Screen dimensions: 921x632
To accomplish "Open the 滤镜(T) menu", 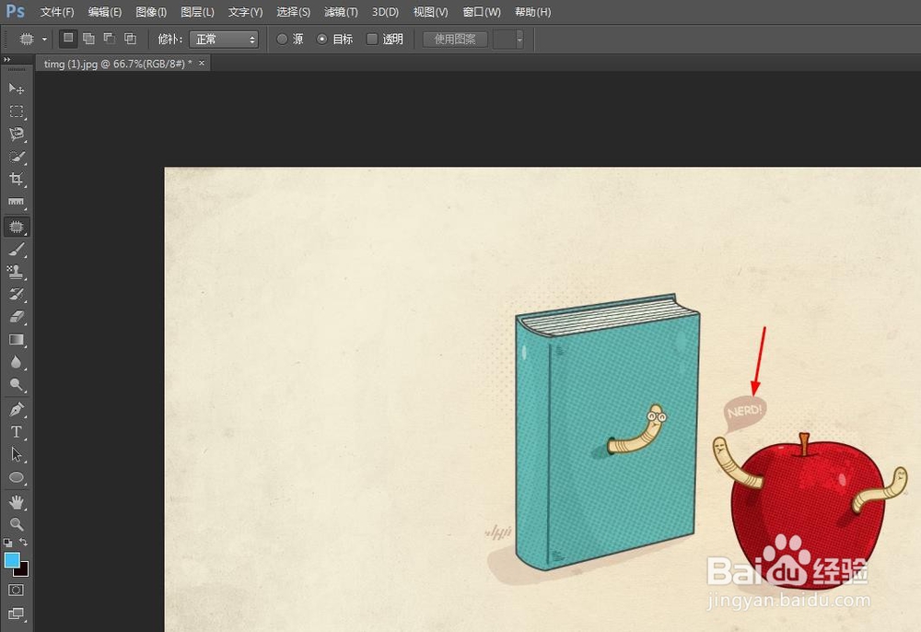I will pyautogui.click(x=341, y=12).
